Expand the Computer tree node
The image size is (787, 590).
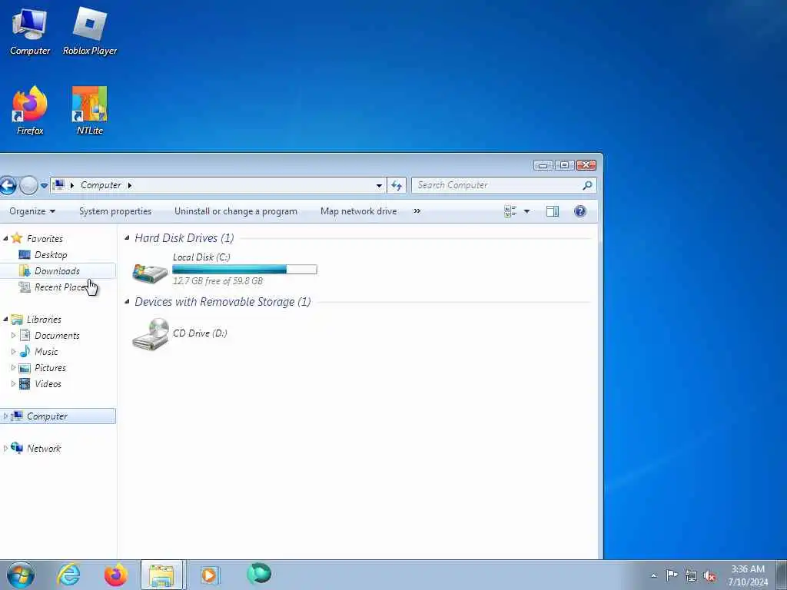(x=5, y=416)
